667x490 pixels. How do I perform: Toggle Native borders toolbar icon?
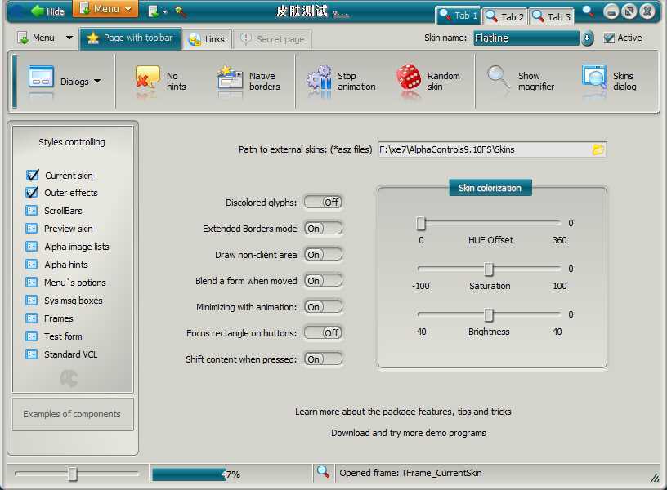pos(231,80)
